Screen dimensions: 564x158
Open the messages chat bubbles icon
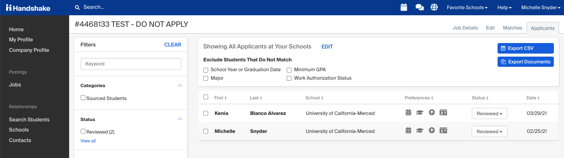point(420,7)
